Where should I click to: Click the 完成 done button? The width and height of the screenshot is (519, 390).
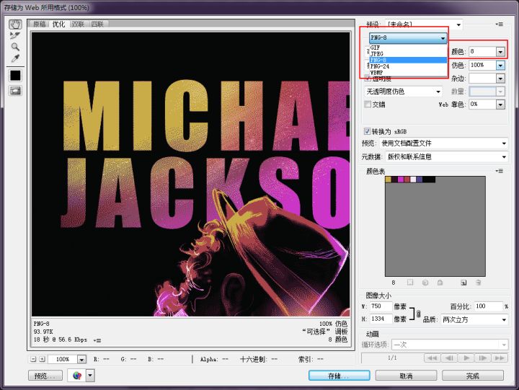[x=473, y=376]
